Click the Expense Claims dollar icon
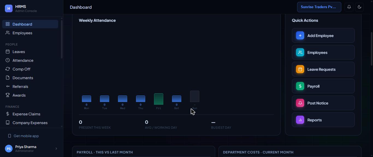 [x=8, y=114]
